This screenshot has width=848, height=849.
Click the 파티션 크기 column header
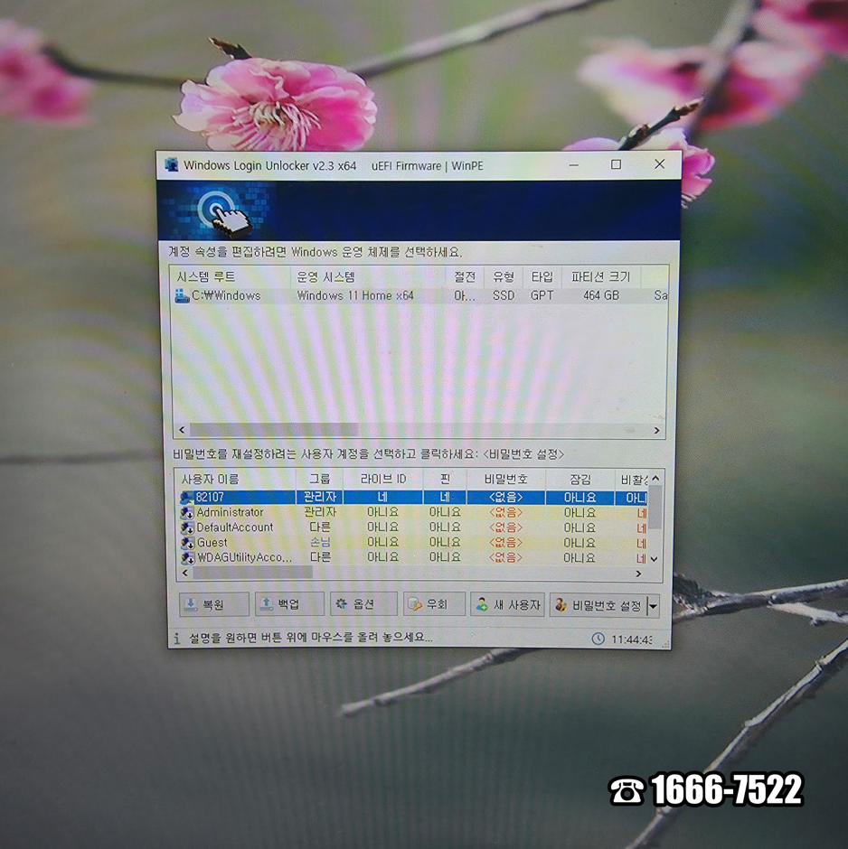coord(601,277)
